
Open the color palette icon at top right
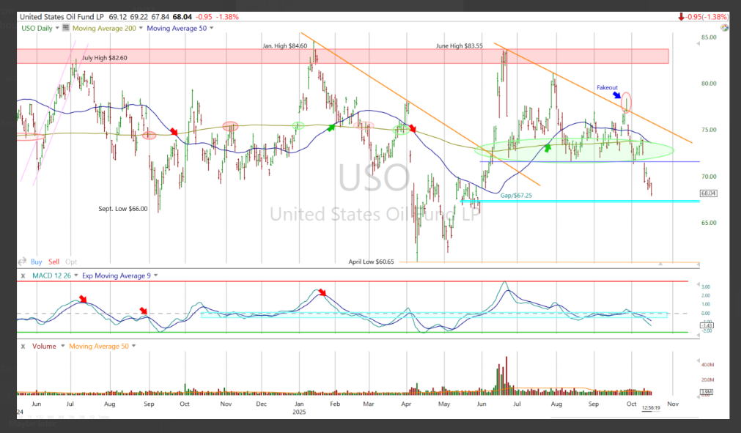724,28
